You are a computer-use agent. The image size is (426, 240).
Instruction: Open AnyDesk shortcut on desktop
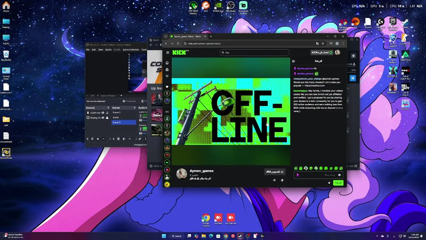218,219
